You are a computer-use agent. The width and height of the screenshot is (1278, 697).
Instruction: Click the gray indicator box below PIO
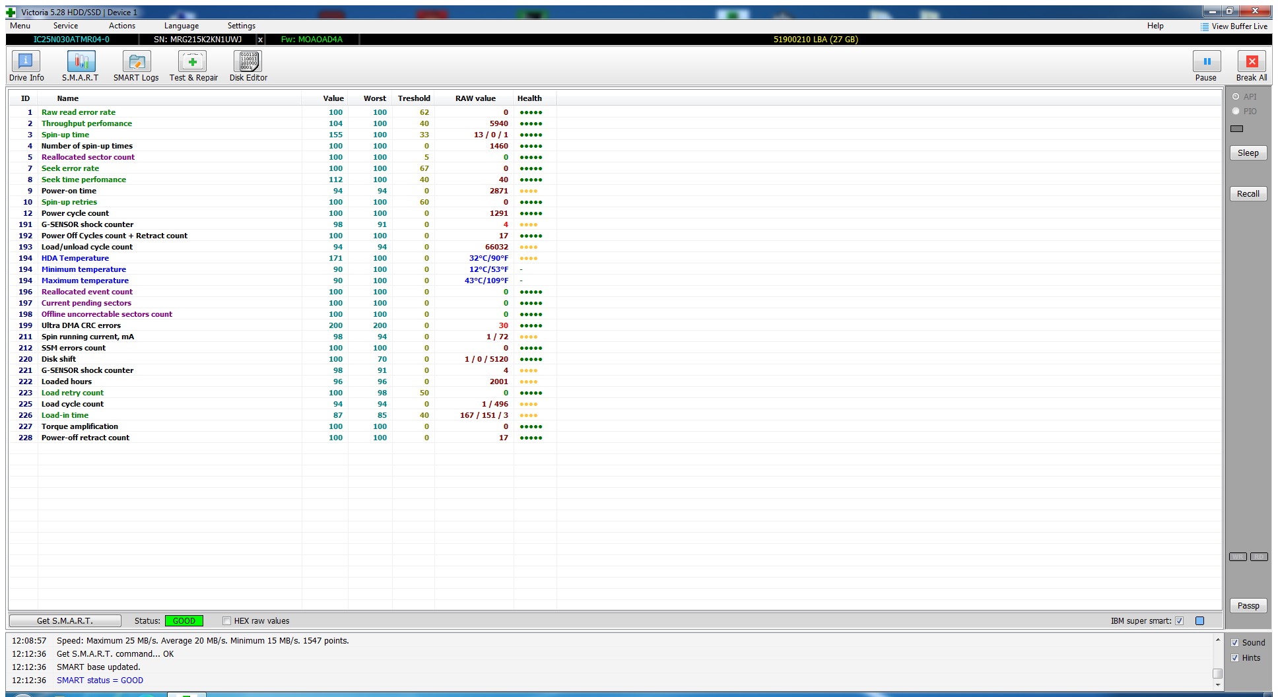point(1237,129)
